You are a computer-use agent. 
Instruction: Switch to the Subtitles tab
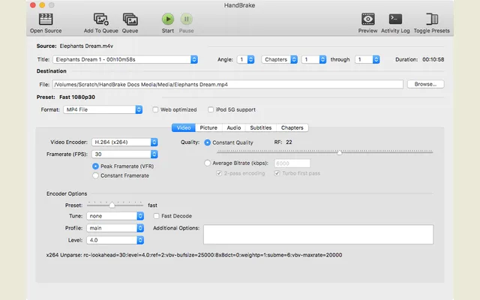click(261, 127)
